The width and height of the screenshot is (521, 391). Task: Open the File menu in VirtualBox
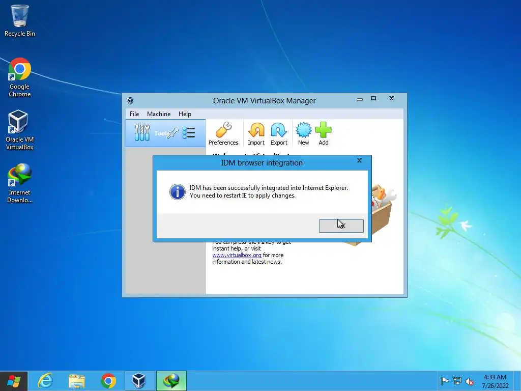[134, 114]
